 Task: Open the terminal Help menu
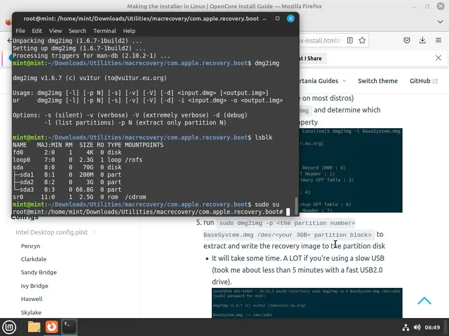pos(129,31)
